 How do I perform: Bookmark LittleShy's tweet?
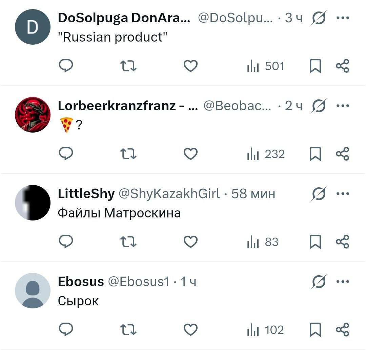pyautogui.click(x=316, y=242)
